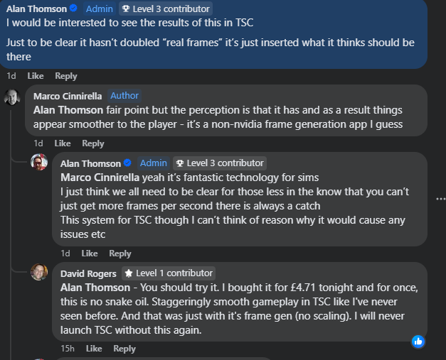
Task: Click Alan Thomson's reply avatar picture
Action: click(x=39, y=163)
